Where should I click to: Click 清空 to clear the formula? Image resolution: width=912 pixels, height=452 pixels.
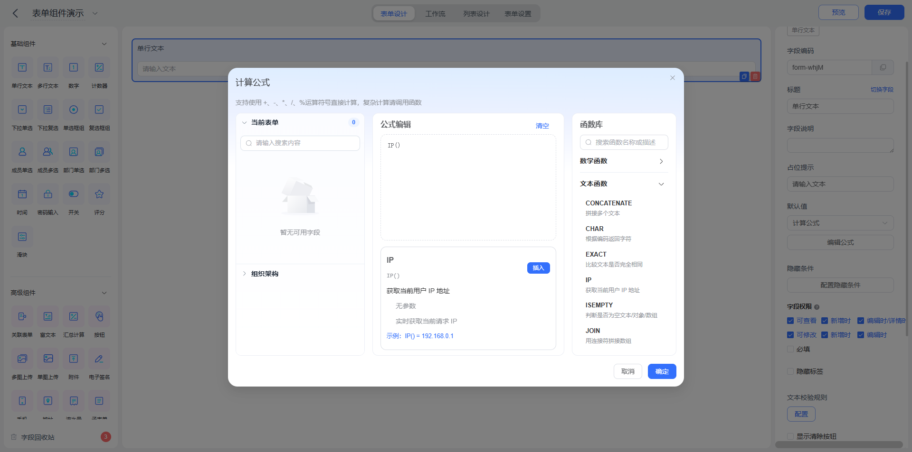pyautogui.click(x=542, y=126)
